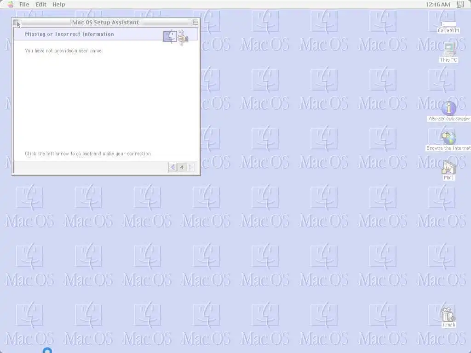Select the CollabVM disk icon
The image size is (471, 353).
tap(448, 24)
